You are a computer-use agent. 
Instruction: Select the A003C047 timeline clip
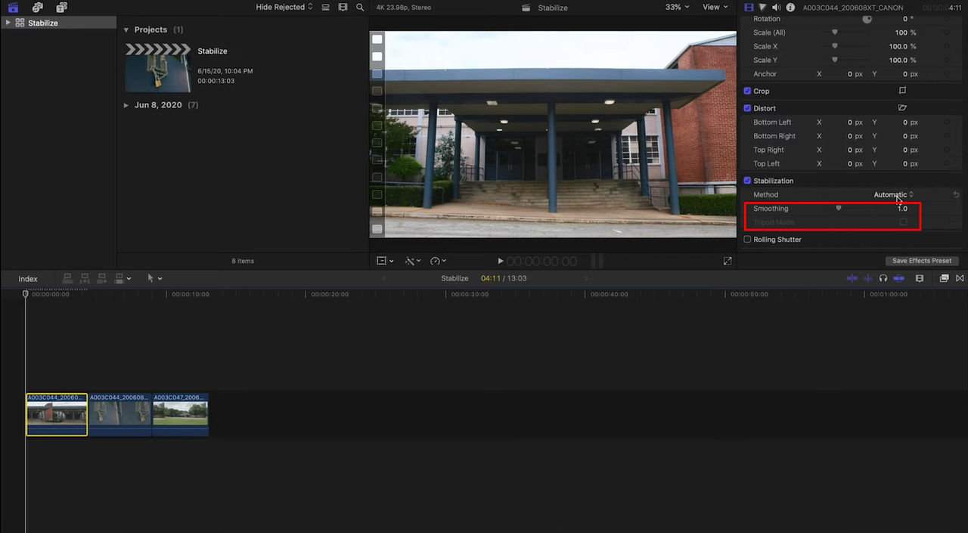180,414
